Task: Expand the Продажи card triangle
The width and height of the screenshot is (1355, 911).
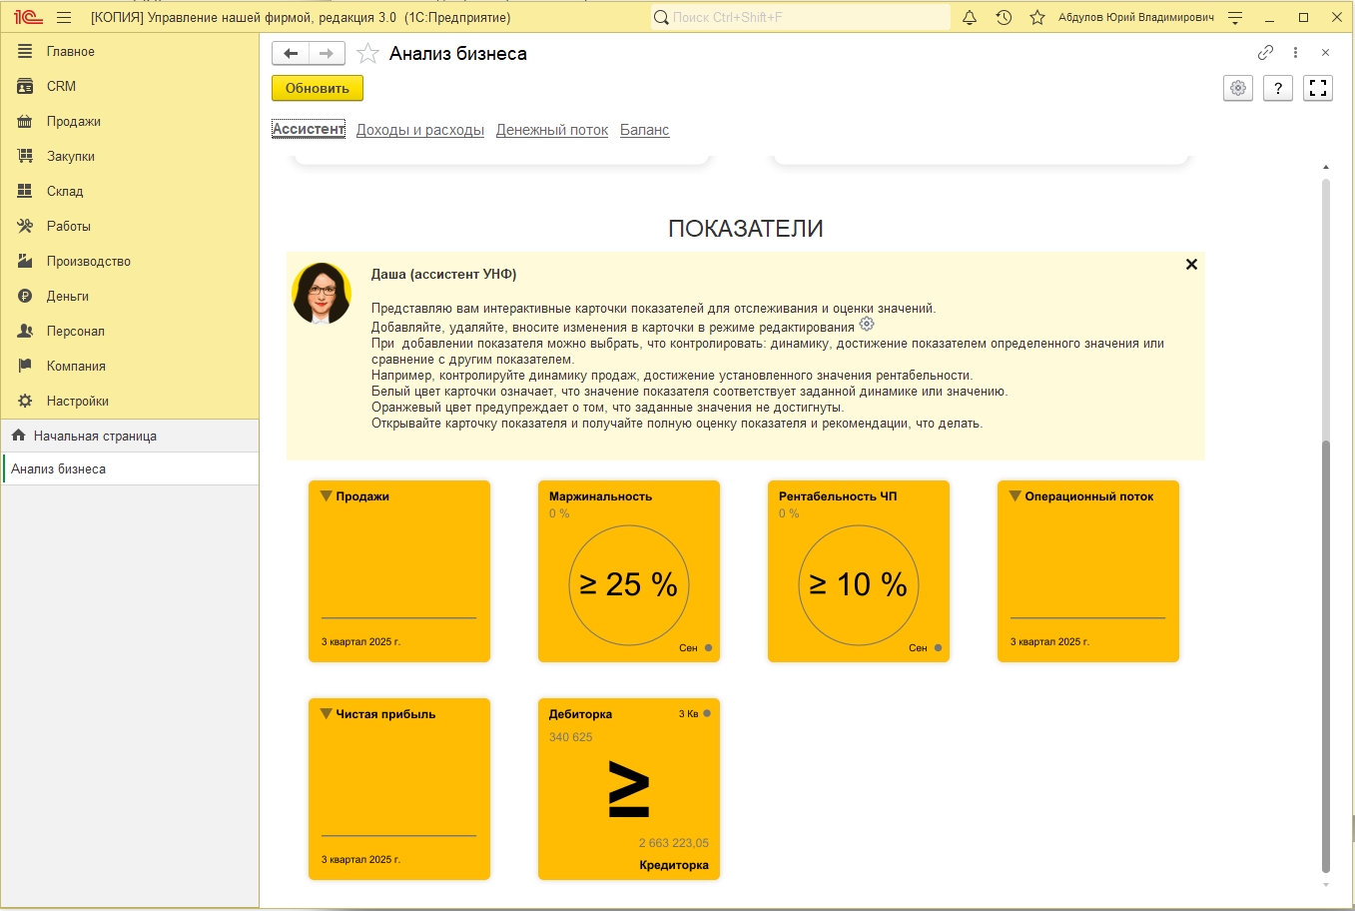Action: coord(326,496)
